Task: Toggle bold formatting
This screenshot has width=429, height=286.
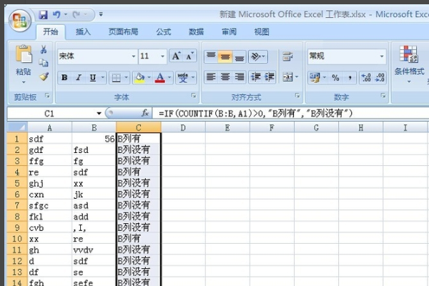Action: coord(64,78)
